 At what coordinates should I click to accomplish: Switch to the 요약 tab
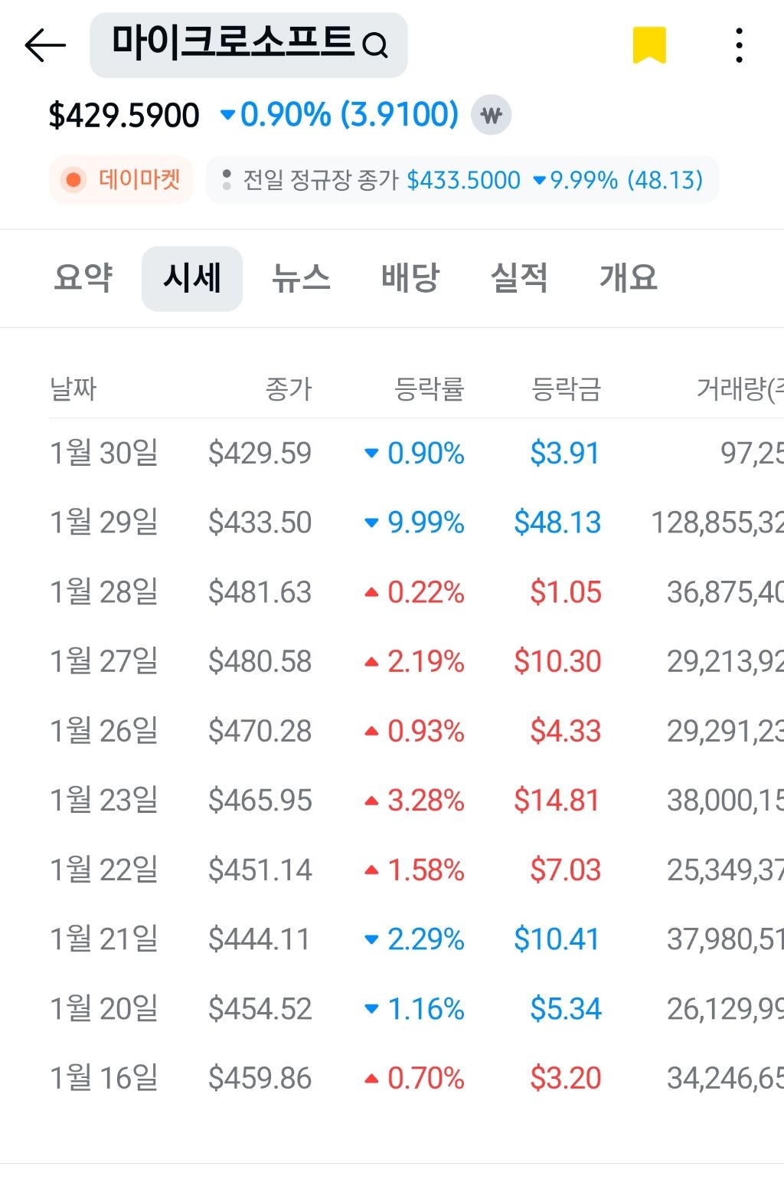[x=83, y=278]
